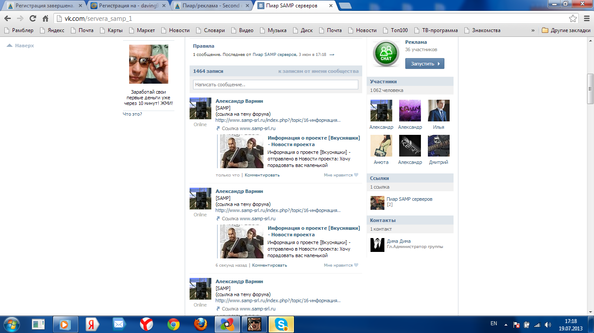Viewport: 594px width, 333px height.
Task: Click the browser forward arrow
Action: pyautogui.click(x=20, y=19)
